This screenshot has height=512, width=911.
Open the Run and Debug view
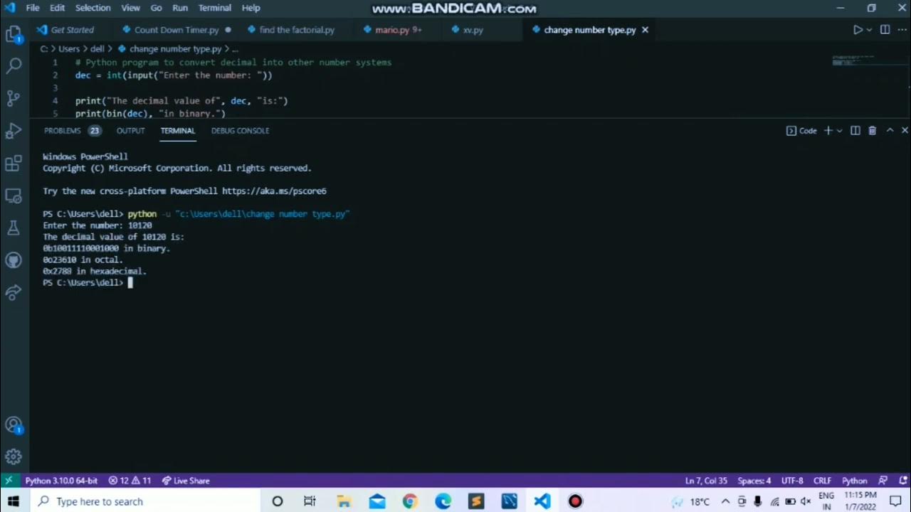(14, 131)
